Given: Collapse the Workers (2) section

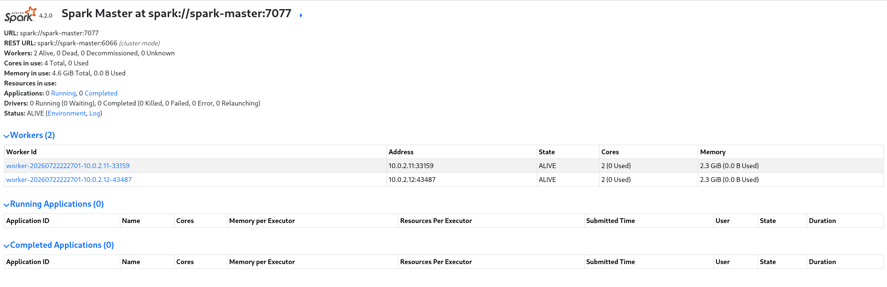Looking at the screenshot, I should pos(30,135).
